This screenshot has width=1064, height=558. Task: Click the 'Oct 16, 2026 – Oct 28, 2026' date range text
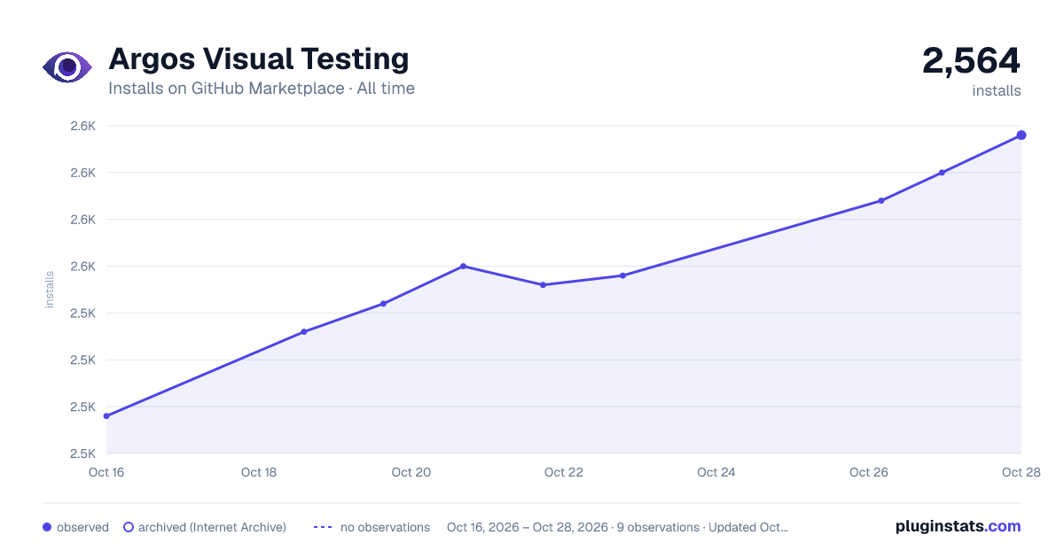[528, 527]
